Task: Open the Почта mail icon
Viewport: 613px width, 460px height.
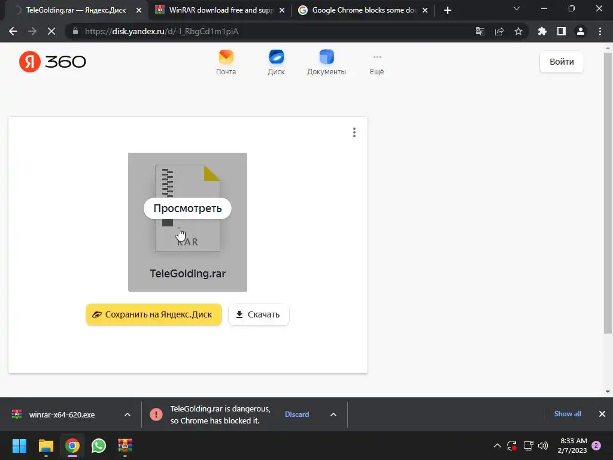Action: pos(226,62)
